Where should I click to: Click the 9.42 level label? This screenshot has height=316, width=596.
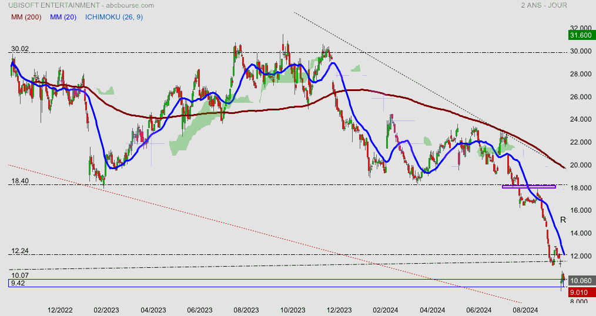[18, 283]
